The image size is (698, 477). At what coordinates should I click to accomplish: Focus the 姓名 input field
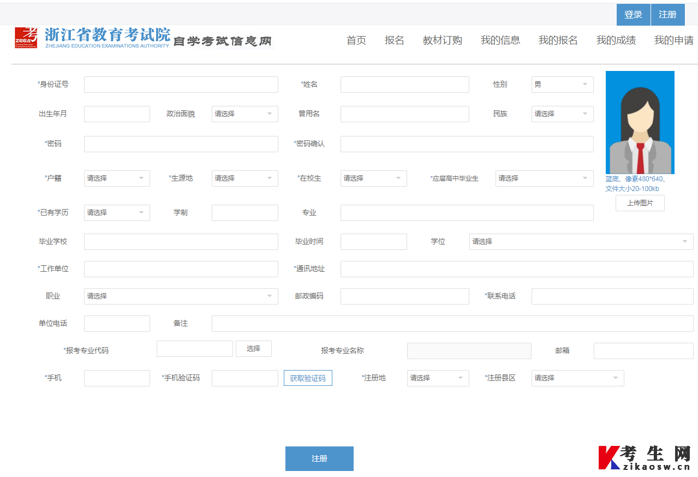coord(405,85)
